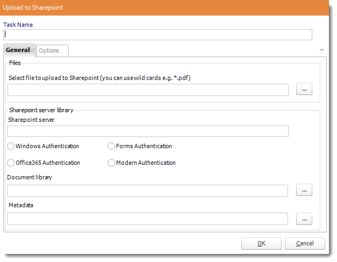Click the 'Upload to Sharepoint' title bar text
Viewport: 337px width, 262px height.
tap(33, 8)
